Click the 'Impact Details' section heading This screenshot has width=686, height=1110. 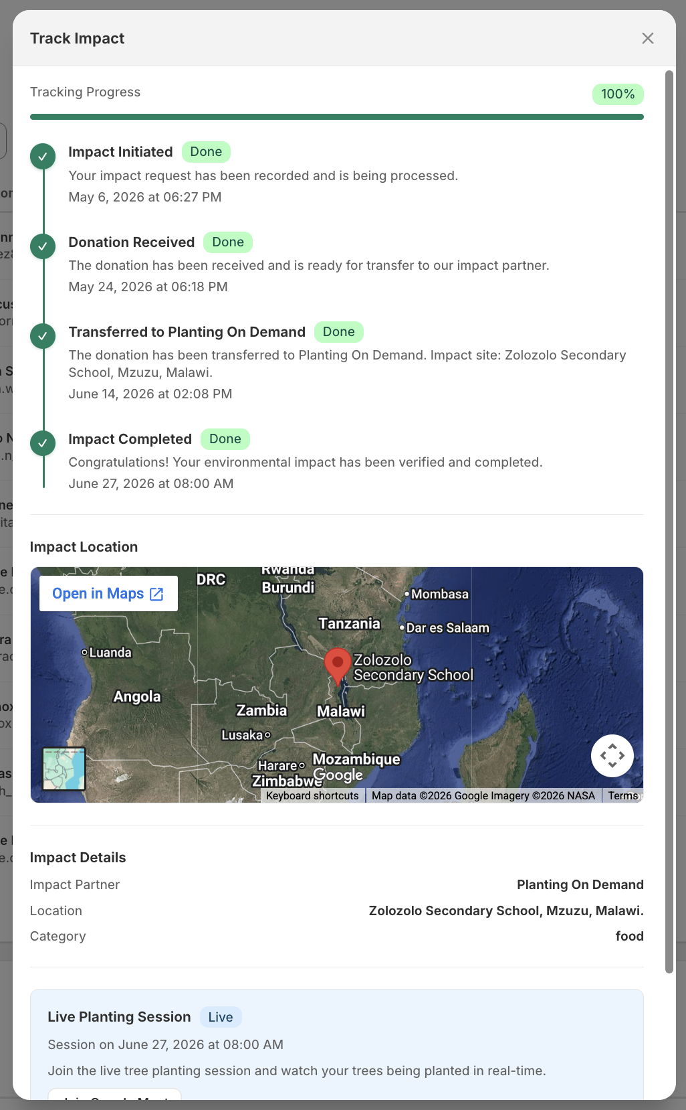[x=78, y=858]
